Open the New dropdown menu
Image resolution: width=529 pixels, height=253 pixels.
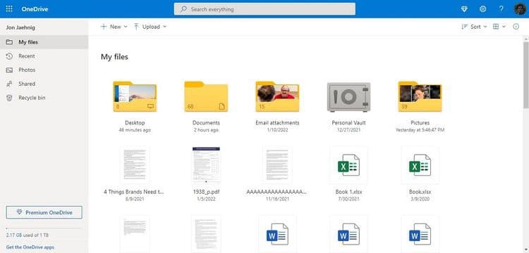click(x=114, y=27)
